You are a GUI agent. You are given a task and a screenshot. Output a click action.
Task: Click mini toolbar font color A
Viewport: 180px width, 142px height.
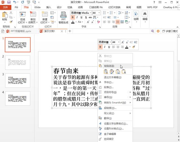tap(127, 47)
